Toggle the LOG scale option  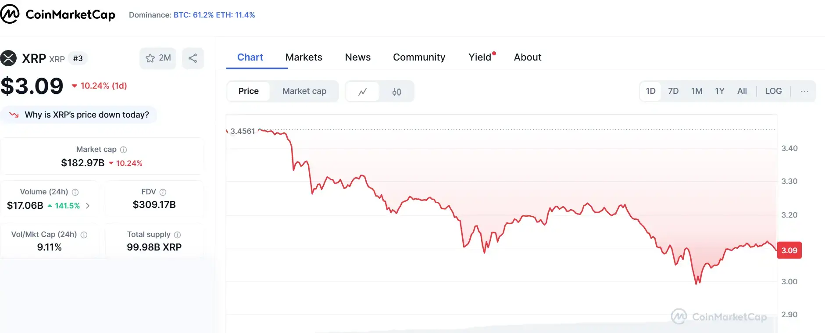pyautogui.click(x=773, y=91)
